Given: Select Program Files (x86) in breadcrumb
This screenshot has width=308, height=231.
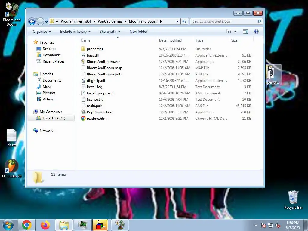Looking at the screenshot, I should point(75,21).
